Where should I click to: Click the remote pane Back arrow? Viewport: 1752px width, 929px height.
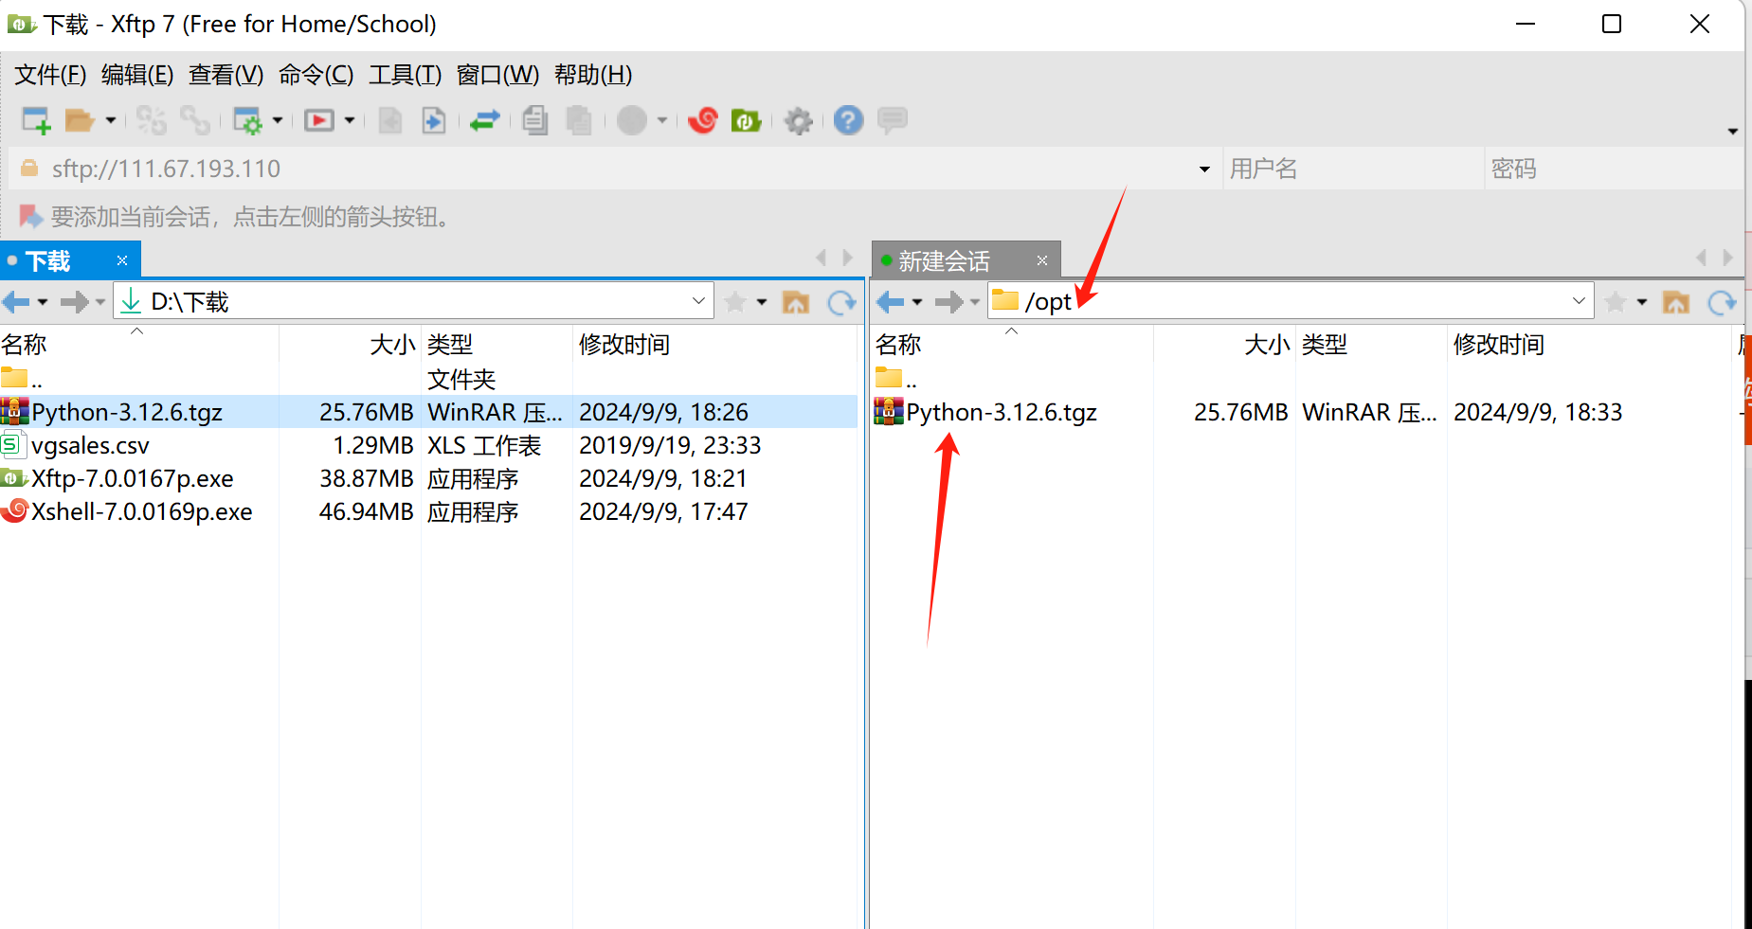tap(891, 302)
